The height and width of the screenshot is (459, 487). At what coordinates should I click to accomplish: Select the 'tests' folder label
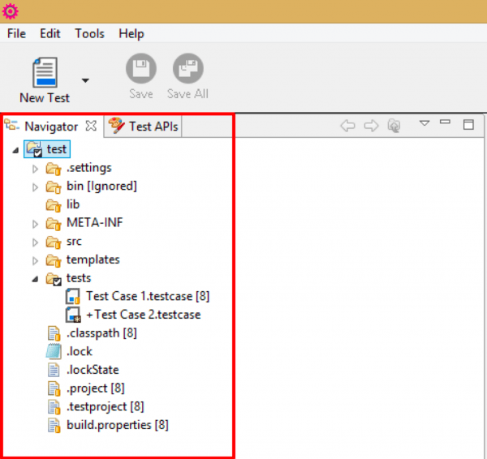click(79, 278)
